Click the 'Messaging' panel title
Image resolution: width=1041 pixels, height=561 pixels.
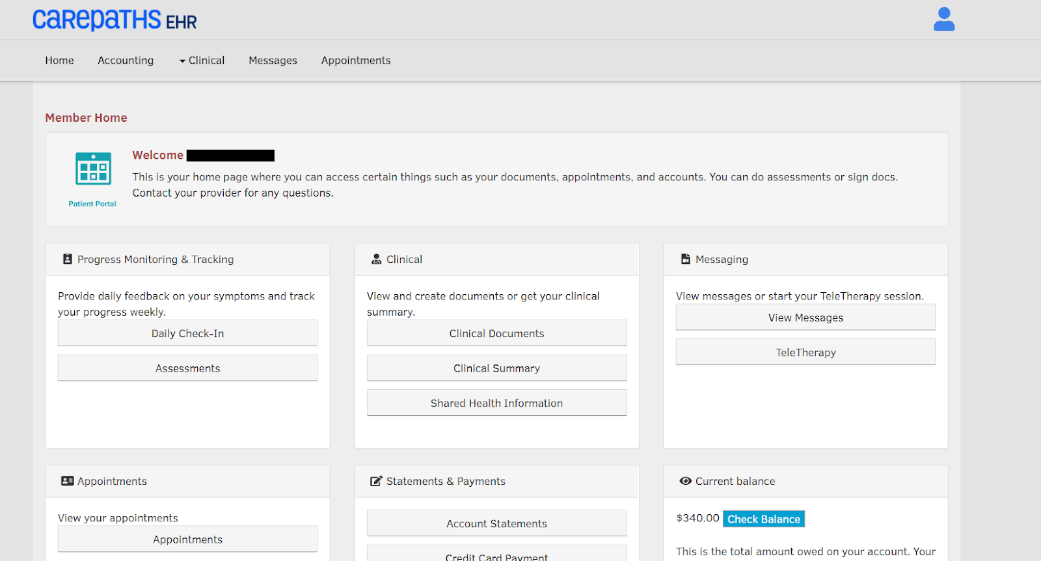click(x=722, y=259)
